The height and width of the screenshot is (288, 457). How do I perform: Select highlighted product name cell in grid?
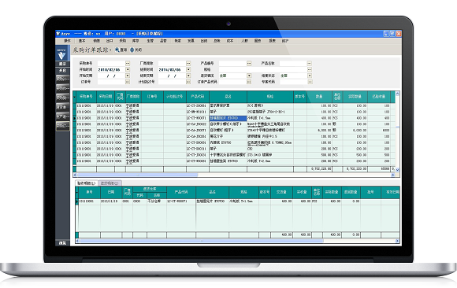coord(228,118)
